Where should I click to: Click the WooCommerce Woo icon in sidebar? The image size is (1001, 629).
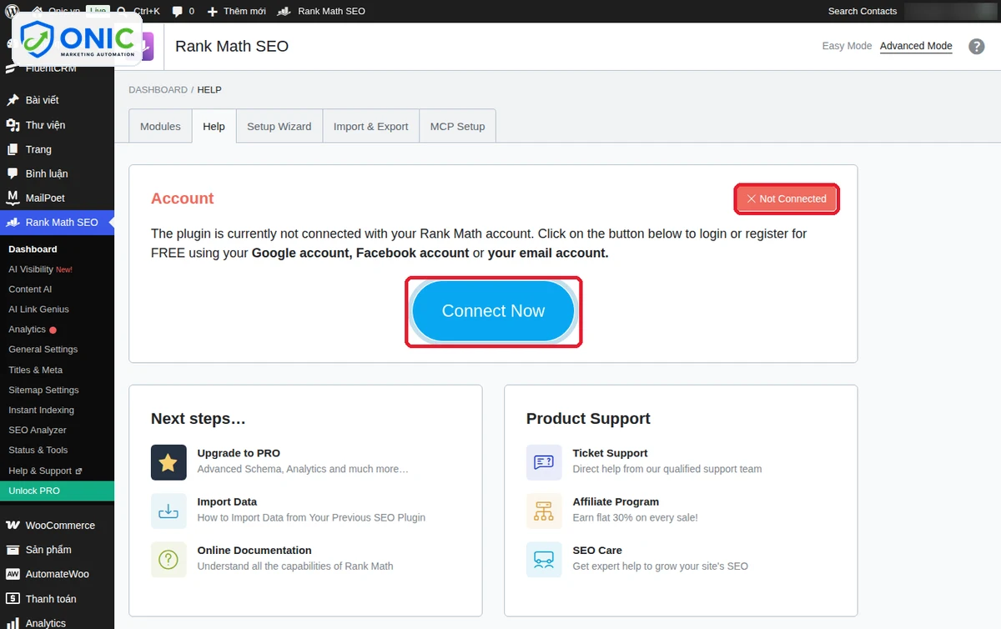13,526
